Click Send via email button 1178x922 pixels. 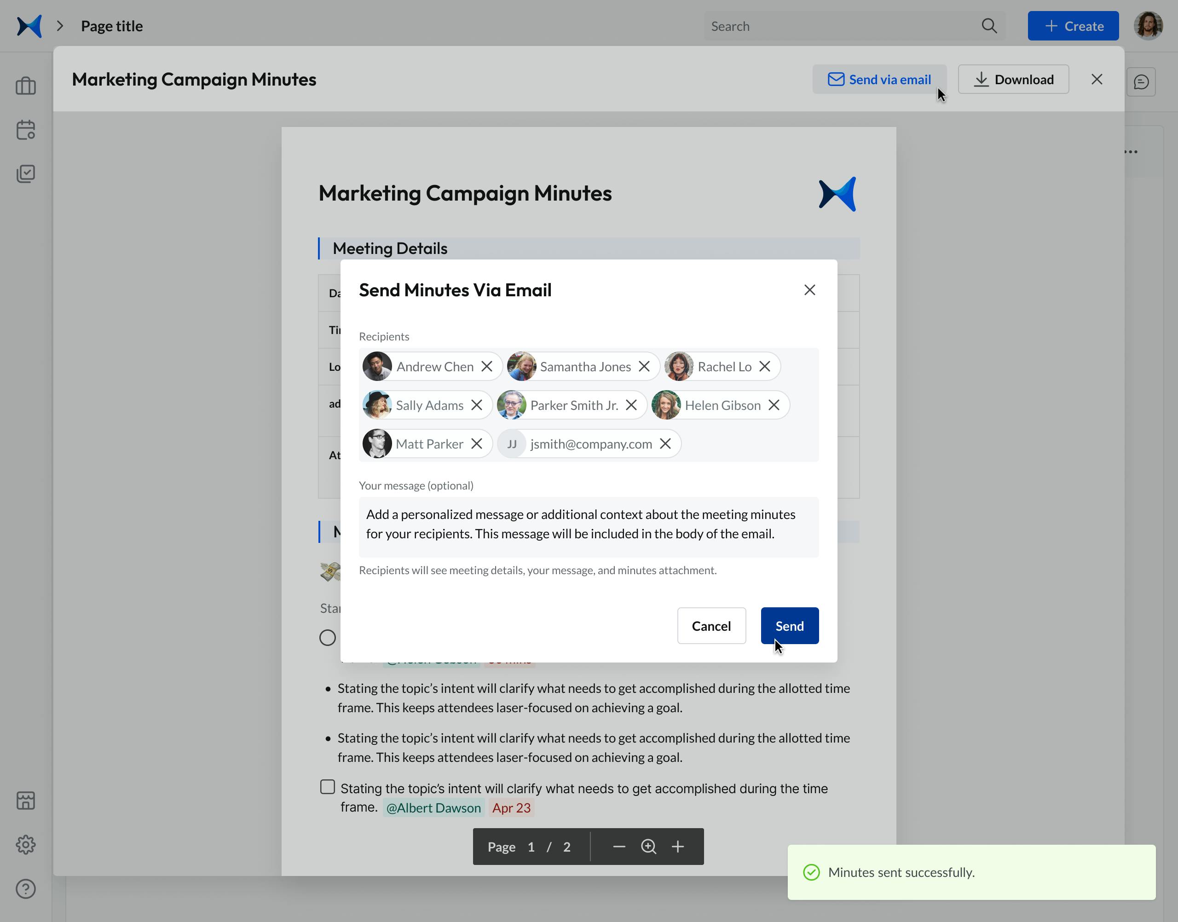pos(879,79)
